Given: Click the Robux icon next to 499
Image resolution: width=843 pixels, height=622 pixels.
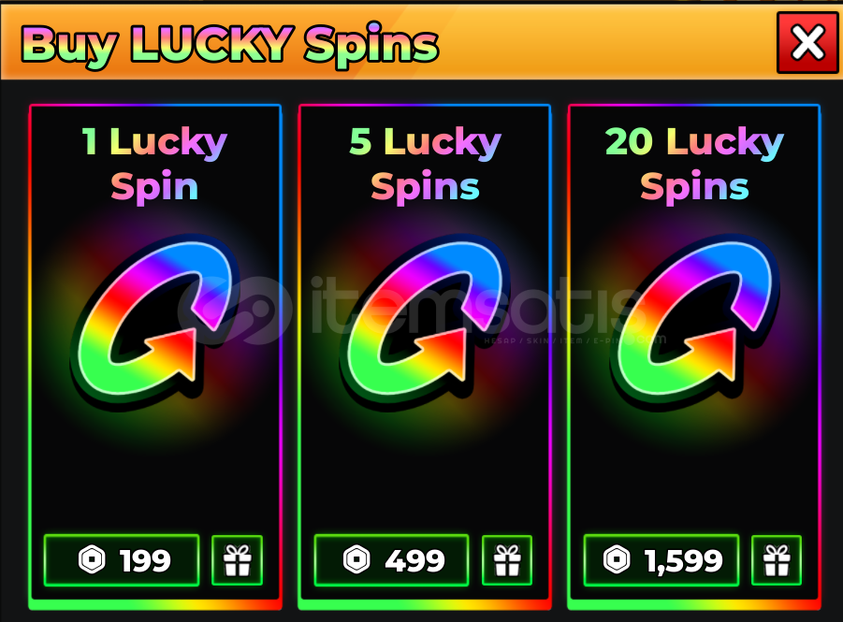Looking at the screenshot, I should pyautogui.click(x=356, y=559).
